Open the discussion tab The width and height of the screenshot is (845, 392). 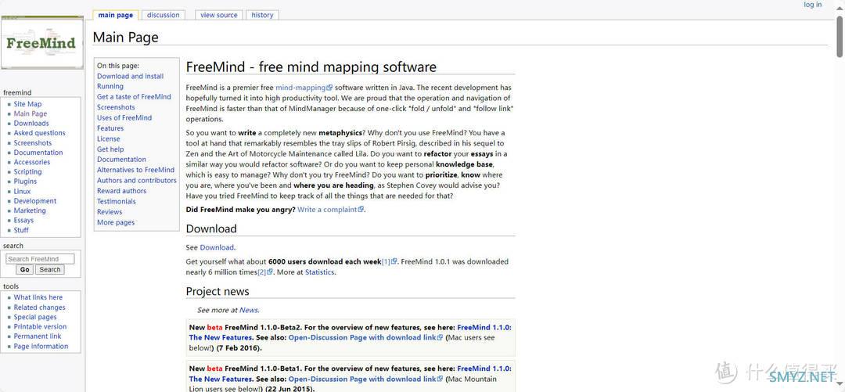tap(163, 15)
